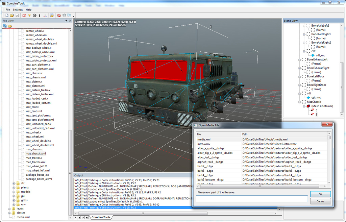Viewport: 346px width, 222px height.
Task: Click the dashed frame icon beside BoneExhaustRight
Action: 304,68
